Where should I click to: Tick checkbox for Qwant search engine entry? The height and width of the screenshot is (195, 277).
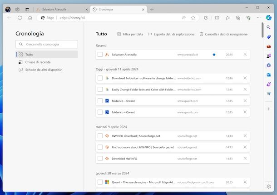pyautogui.click(x=100, y=182)
